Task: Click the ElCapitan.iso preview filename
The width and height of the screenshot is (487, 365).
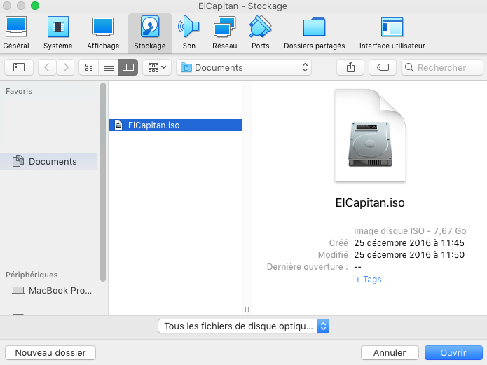Action: (x=370, y=202)
